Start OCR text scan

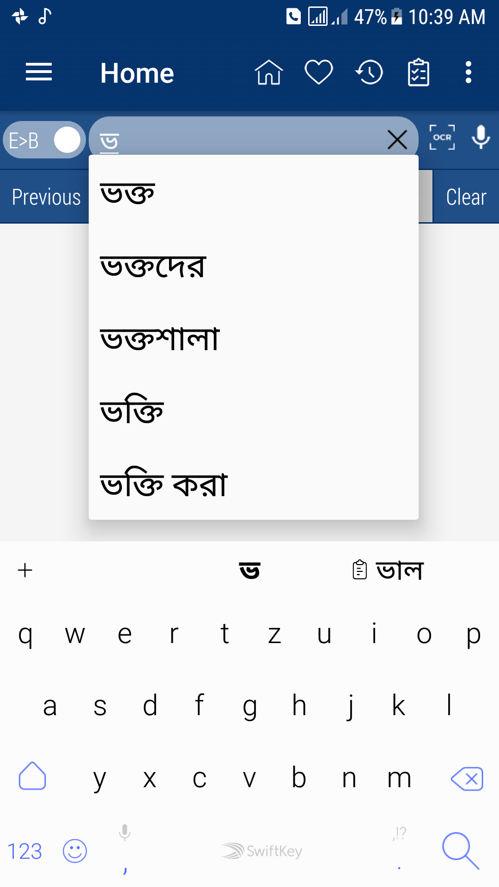click(x=442, y=138)
